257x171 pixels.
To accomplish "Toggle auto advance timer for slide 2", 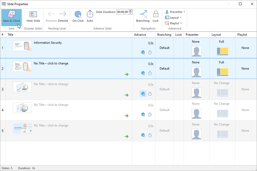I will coord(150,73).
